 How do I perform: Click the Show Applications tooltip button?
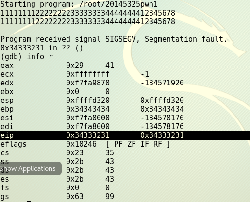pyautogui.click(x=31, y=168)
